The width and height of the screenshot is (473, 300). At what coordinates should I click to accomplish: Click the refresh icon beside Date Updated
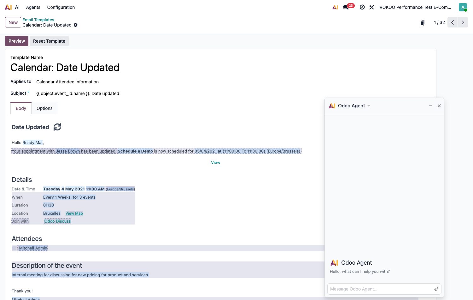57,127
